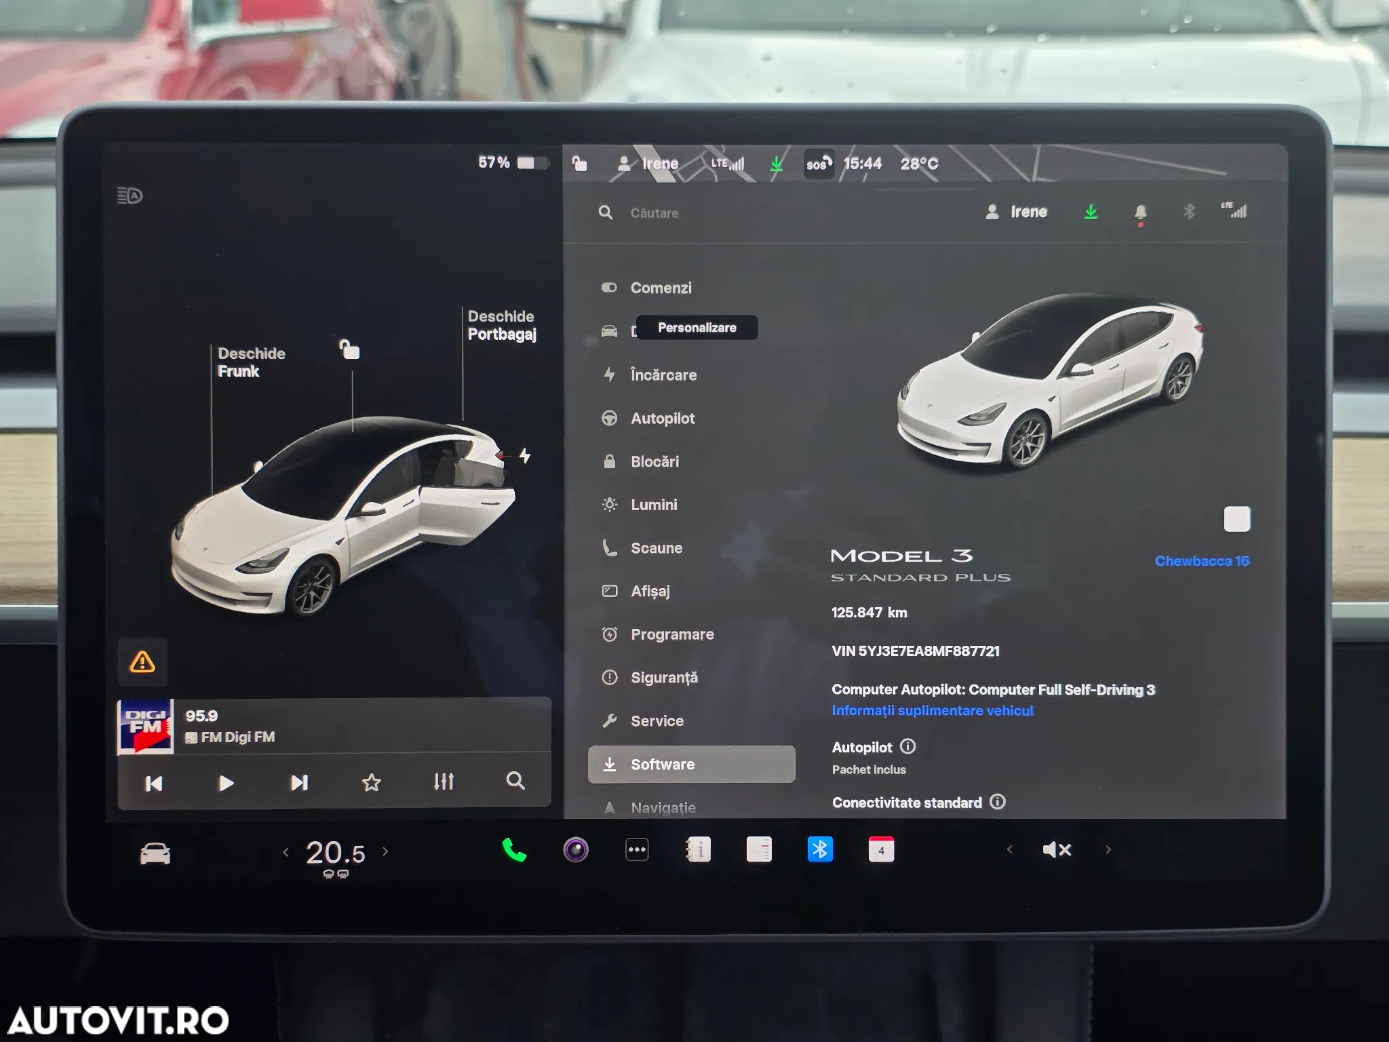Skip to previous radio station
This screenshot has height=1042, width=1389.
click(x=154, y=784)
